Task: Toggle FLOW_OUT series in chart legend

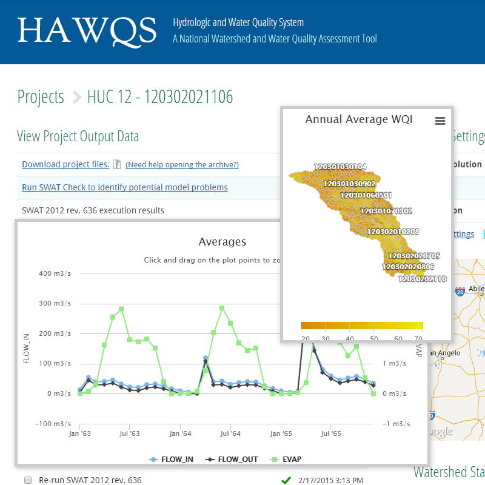Action: 233,460
